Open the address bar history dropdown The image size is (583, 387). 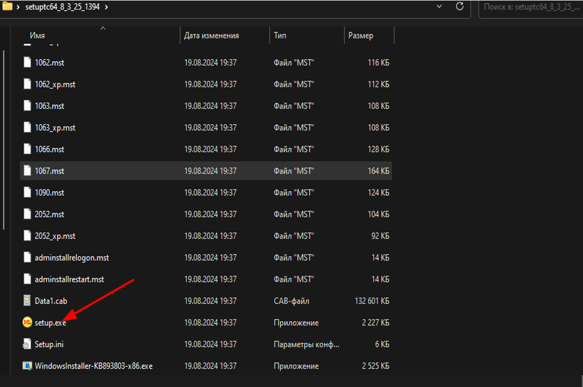439,6
